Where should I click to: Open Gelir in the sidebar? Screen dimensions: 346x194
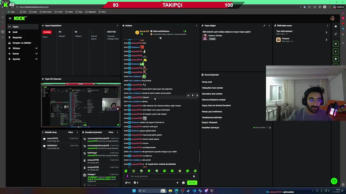point(23,32)
